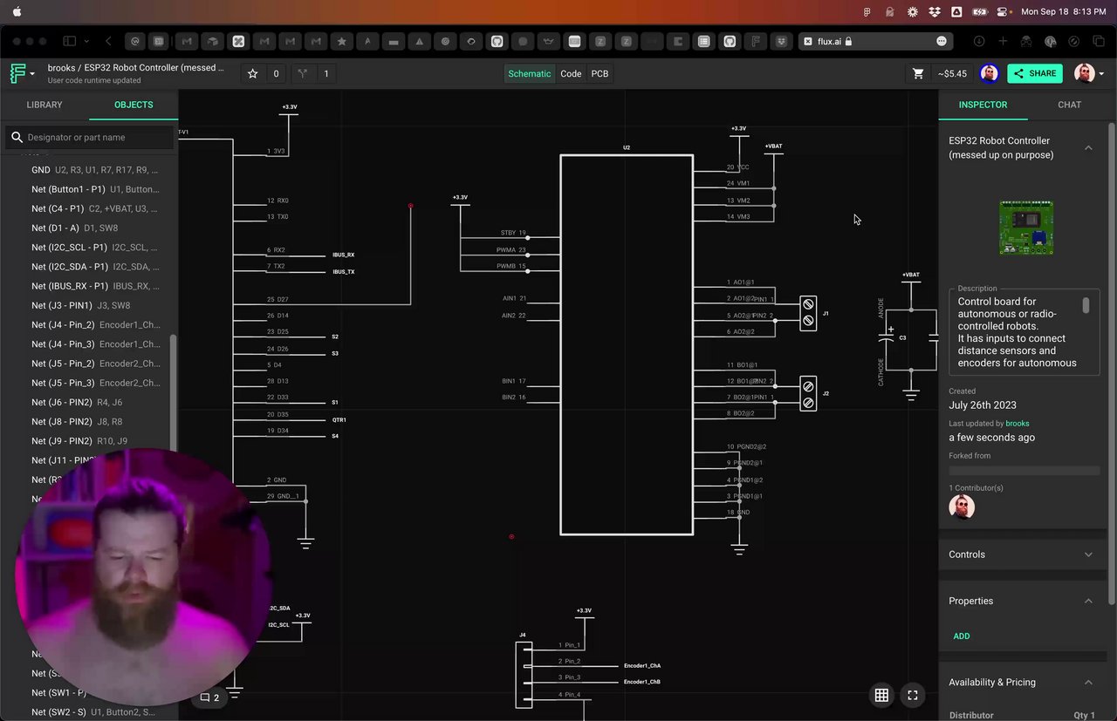1117x721 pixels.
Task: Click the browser new tab plus icon
Action: [1003, 41]
